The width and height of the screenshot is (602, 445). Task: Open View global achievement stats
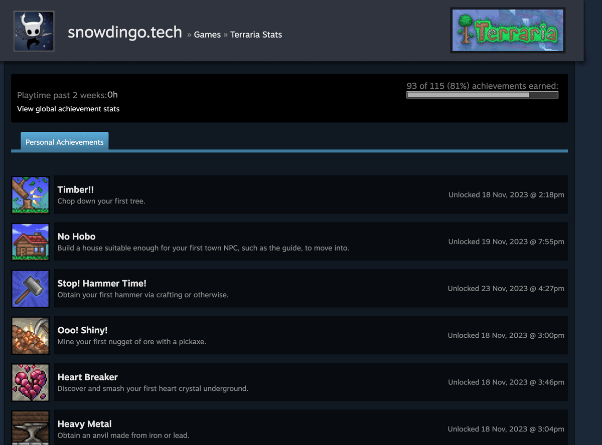click(68, 109)
